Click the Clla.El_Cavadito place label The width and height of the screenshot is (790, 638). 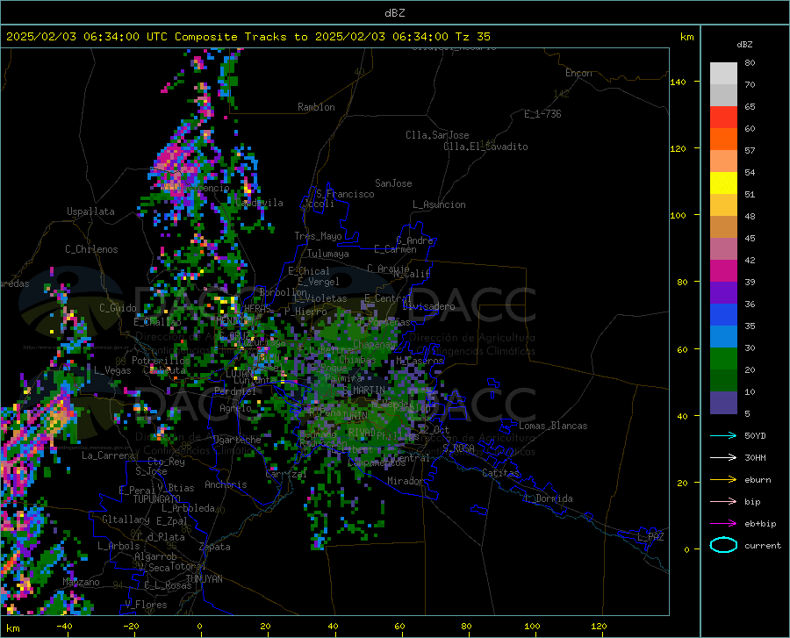[485, 147]
